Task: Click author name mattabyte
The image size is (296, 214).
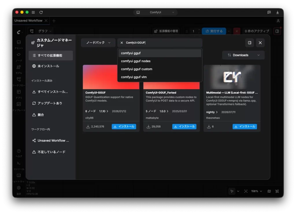Action: pyautogui.click(x=152, y=118)
